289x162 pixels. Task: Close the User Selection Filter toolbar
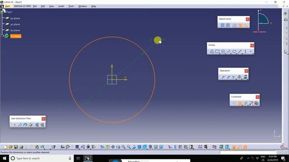(x=43, y=119)
